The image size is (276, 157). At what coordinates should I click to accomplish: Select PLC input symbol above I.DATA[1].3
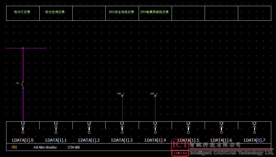click(122, 128)
